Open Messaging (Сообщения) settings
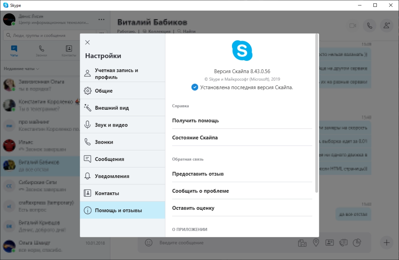Screen dimensions: 399x260 click(123, 159)
